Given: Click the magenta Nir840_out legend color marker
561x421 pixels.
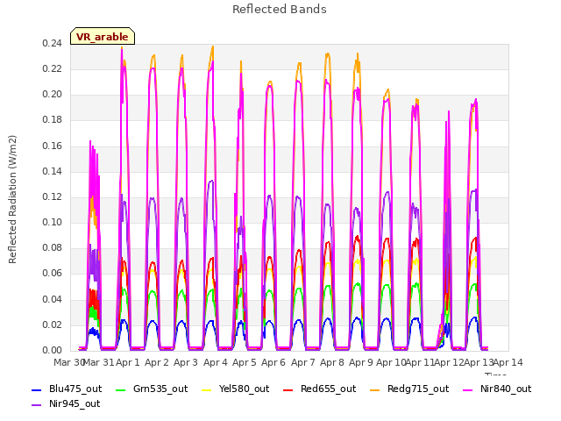Looking at the screenshot, I should [x=468, y=389].
